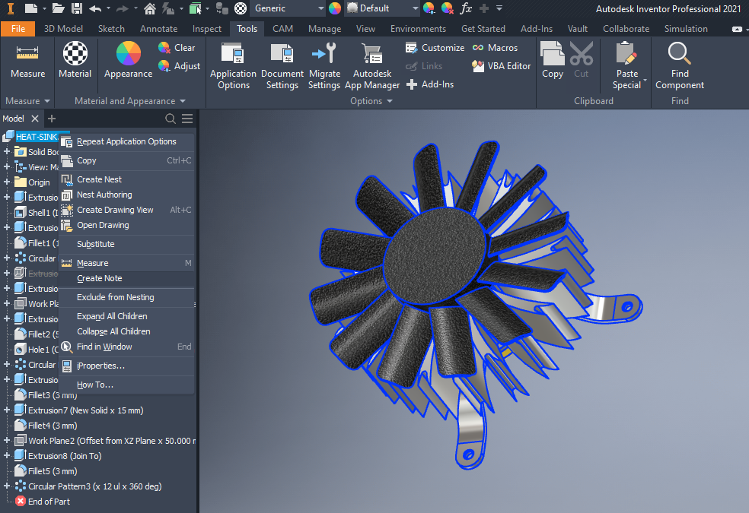Choose Exclude from Nesting

(x=126, y=297)
